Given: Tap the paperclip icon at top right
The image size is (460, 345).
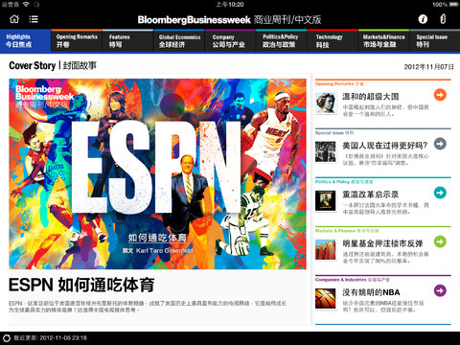Looking at the screenshot, I should [443, 19].
